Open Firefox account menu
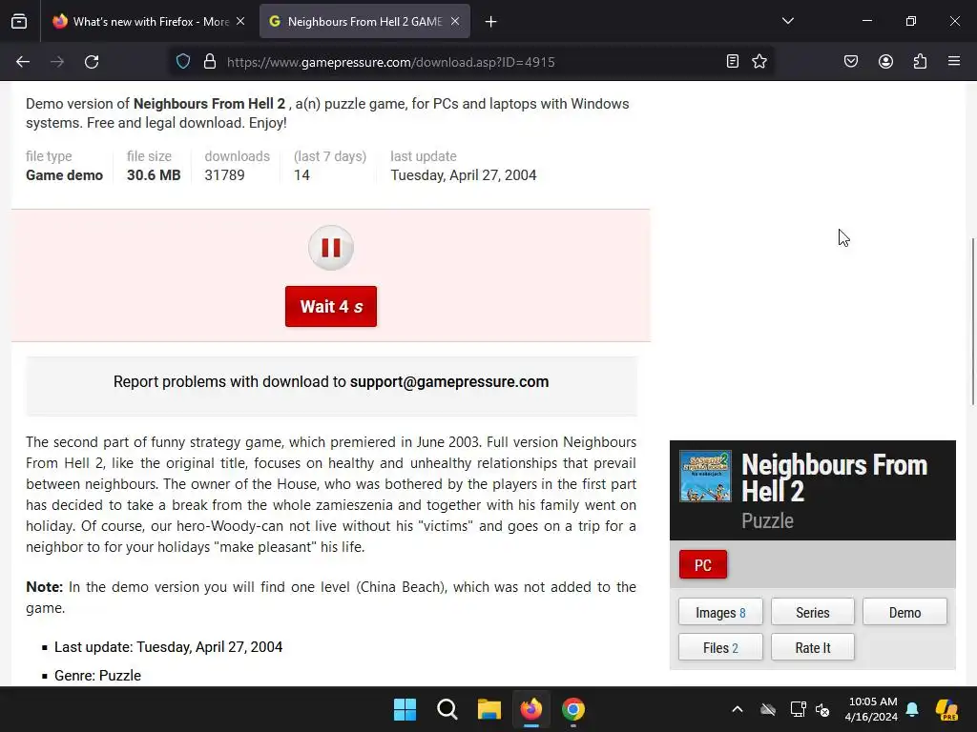 click(885, 61)
